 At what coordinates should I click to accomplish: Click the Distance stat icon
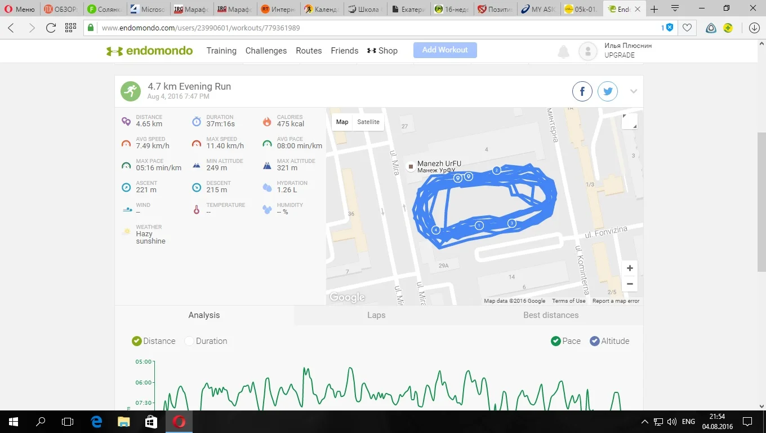(x=126, y=121)
